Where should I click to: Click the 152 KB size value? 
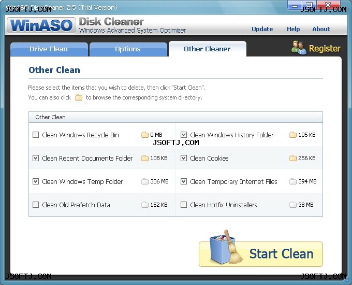(x=159, y=205)
